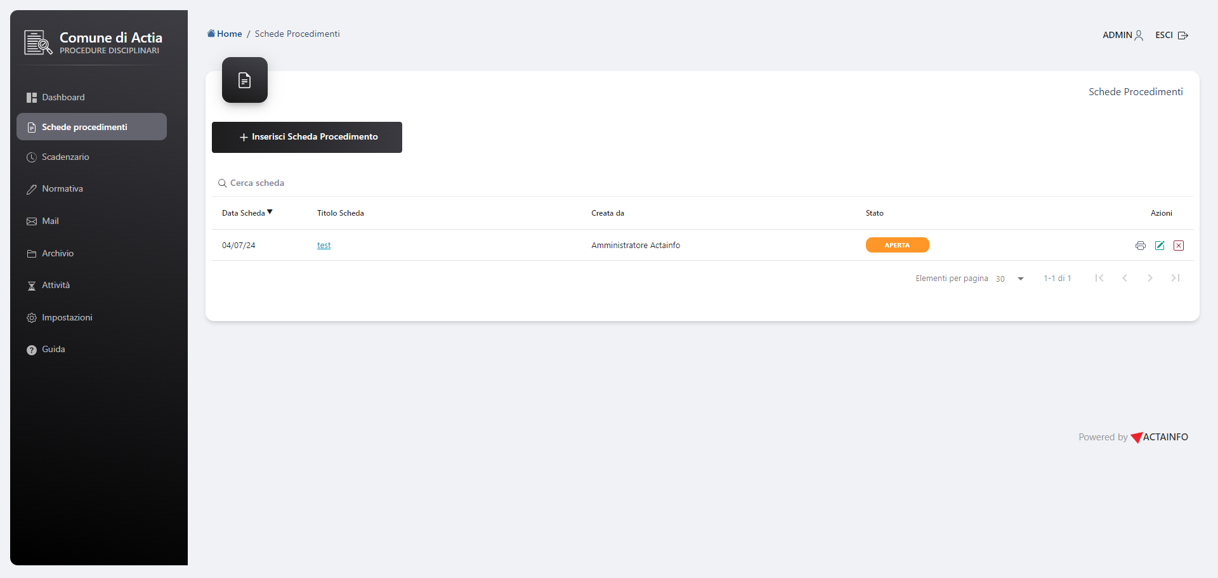The image size is (1218, 578).
Task: Open the Elementi per pagina dropdown
Action: [x=1010, y=279]
